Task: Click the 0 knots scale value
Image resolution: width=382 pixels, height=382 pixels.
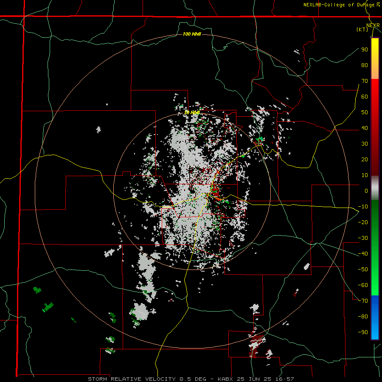Action: [x=366, y=191]
